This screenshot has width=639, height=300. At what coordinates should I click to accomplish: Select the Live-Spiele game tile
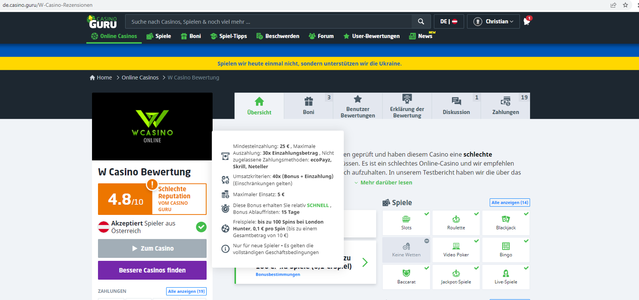pos(506,277)
